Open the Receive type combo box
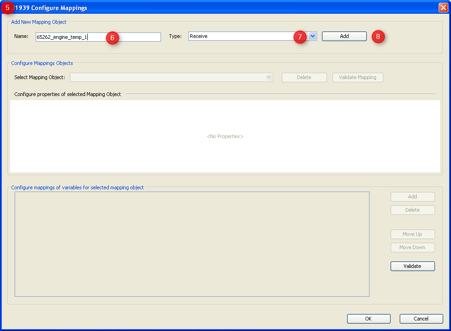 pos(247,36)
